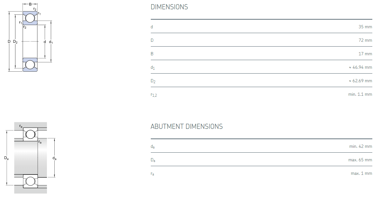Viewport: 381px width, 197px height.
Task: Click the d1 label in the dimensions table
Action: [x=153, y=67]
